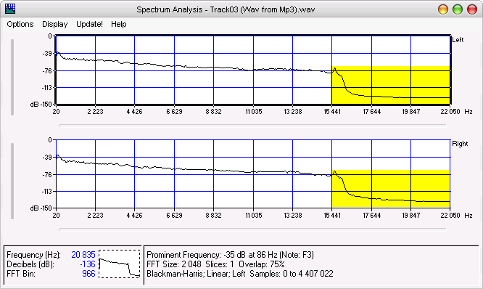
Task: Click the Frequency value 20 835
Action: [83, 255]
